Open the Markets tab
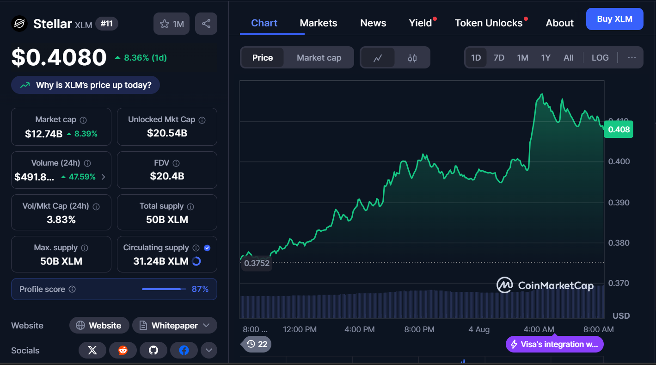656x365 pixels. pos(319,23)
